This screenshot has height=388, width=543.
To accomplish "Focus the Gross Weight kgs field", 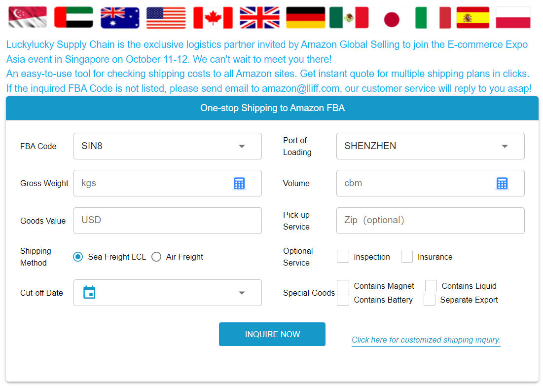I will (x=168, y=183).
